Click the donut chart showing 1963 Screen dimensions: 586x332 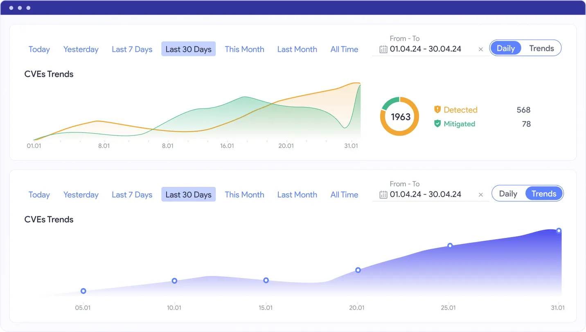click(x=400, y=117)
